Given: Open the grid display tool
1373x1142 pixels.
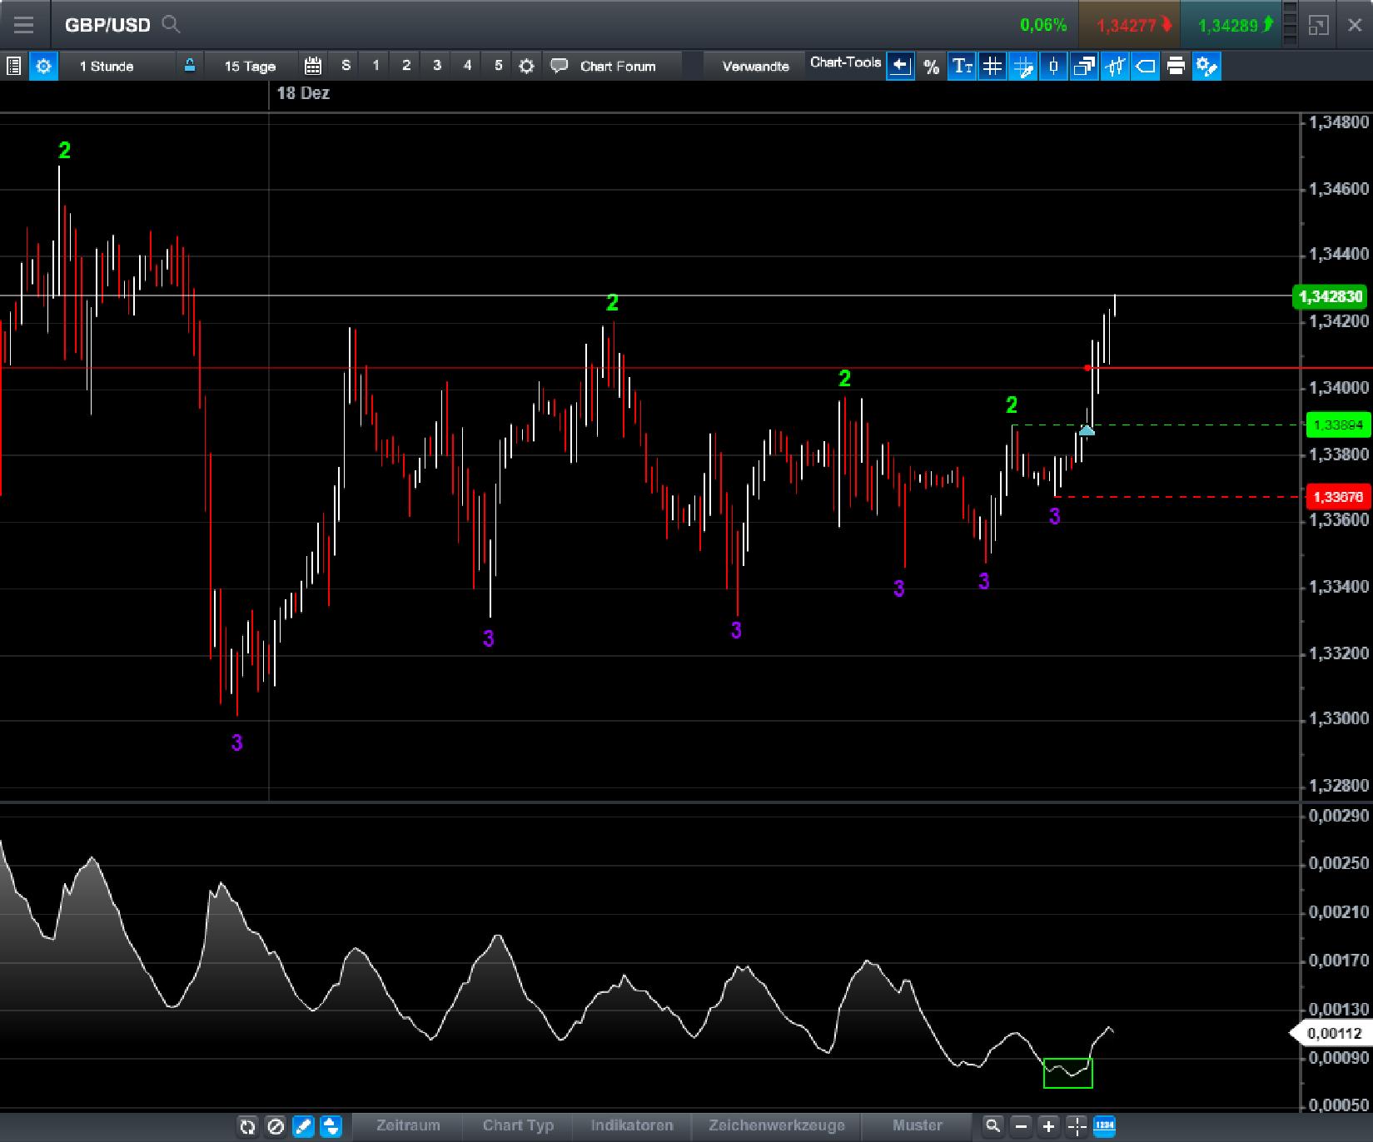Looking at the screenshot, I should tap(991, 67).
